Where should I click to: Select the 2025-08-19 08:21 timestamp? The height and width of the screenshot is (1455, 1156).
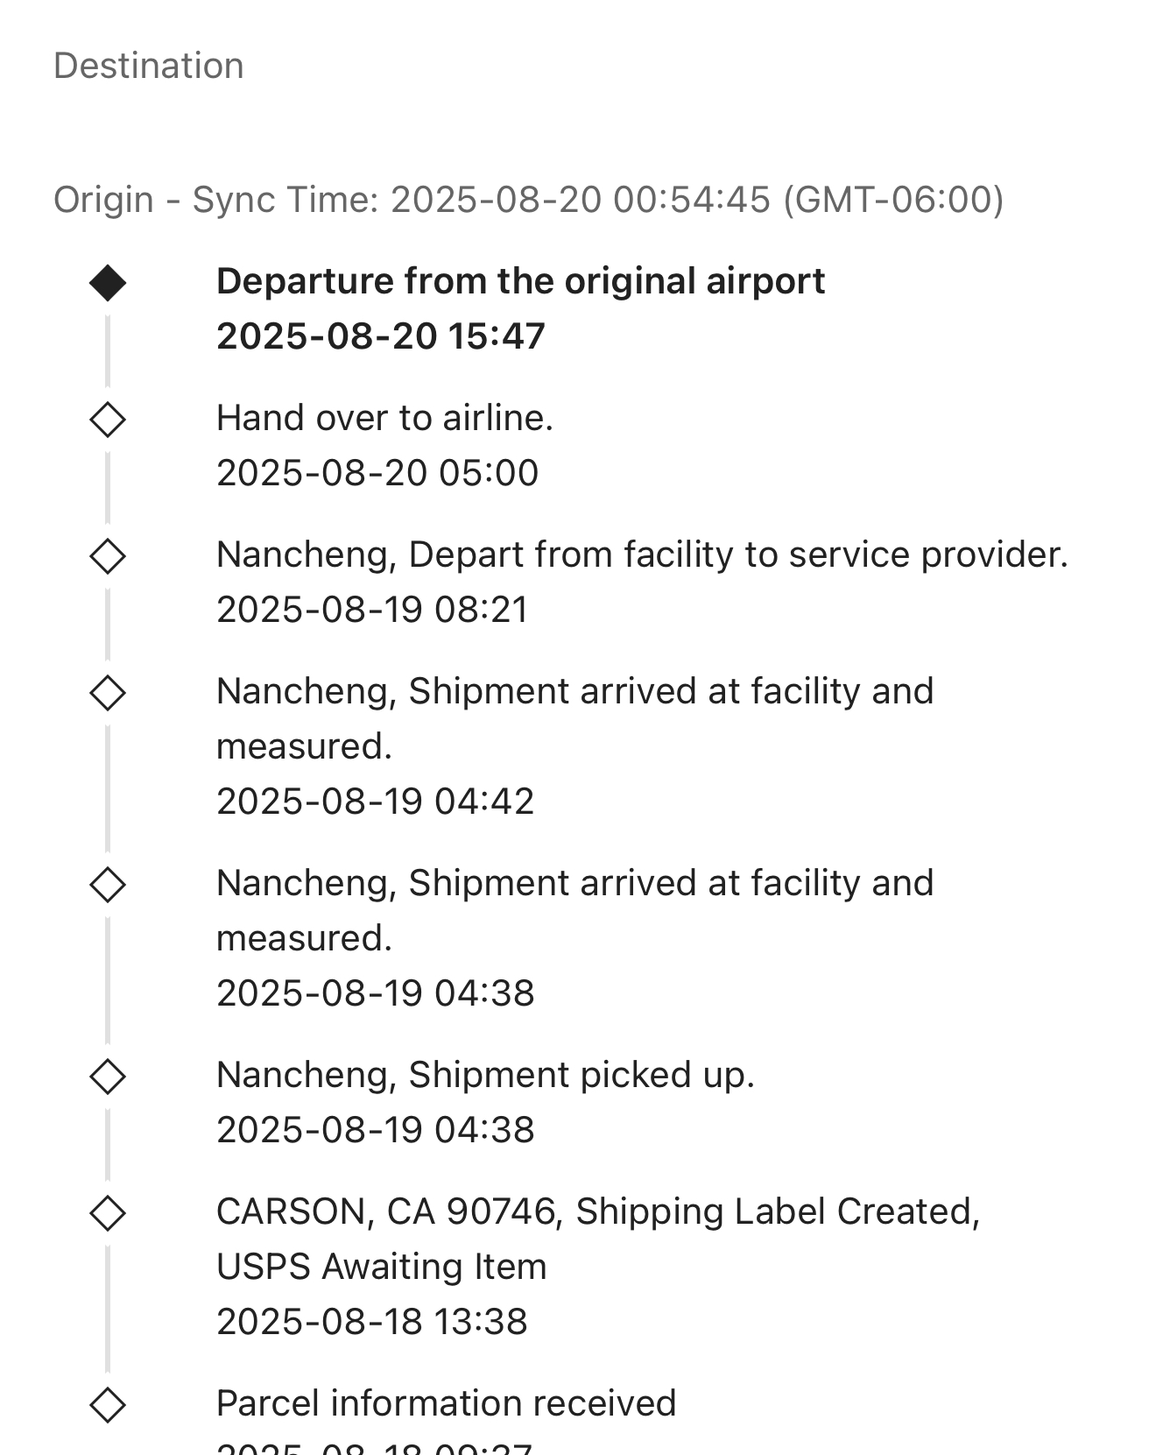[x=372, y=610]
